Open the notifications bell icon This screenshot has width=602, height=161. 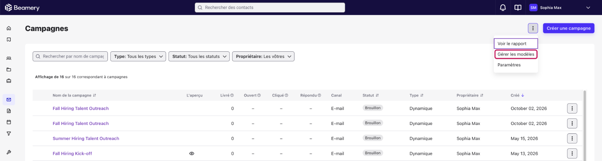click(503, 8)
